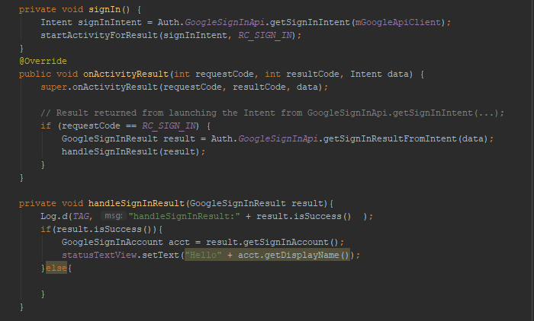
Task: Click getSignInAccount method call
Action: point(286,242)
